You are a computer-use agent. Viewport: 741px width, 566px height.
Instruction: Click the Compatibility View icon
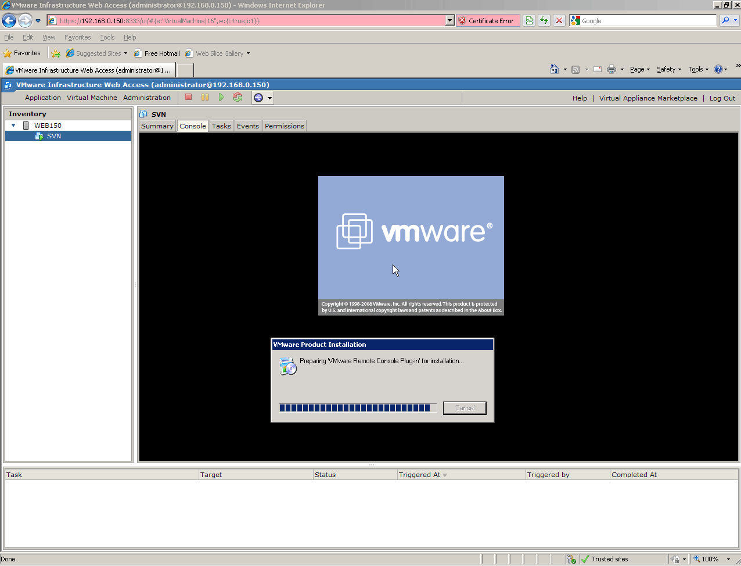(x=529, y=20)
